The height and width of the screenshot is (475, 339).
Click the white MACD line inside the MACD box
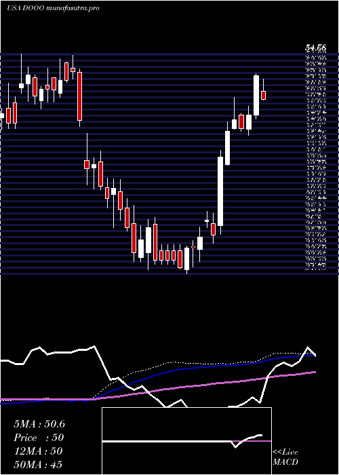click(182, 441)
